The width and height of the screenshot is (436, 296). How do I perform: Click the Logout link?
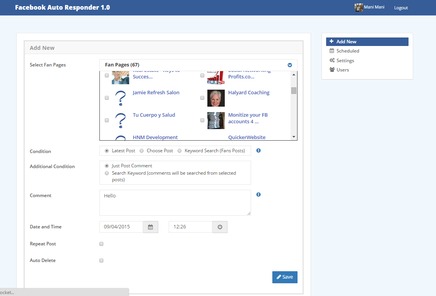click(401, 8)
